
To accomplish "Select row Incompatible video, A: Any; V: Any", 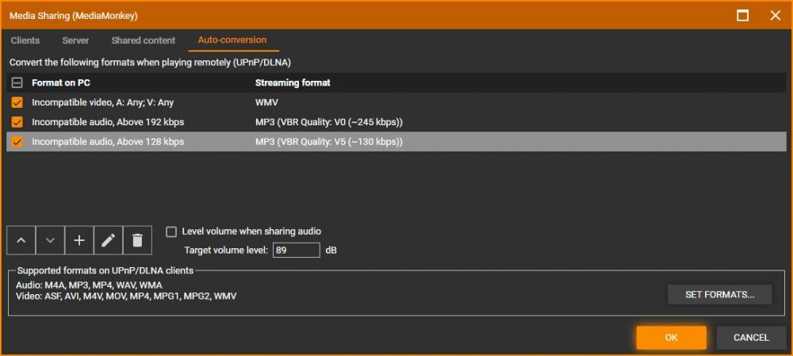I will [x=396, y=102].
